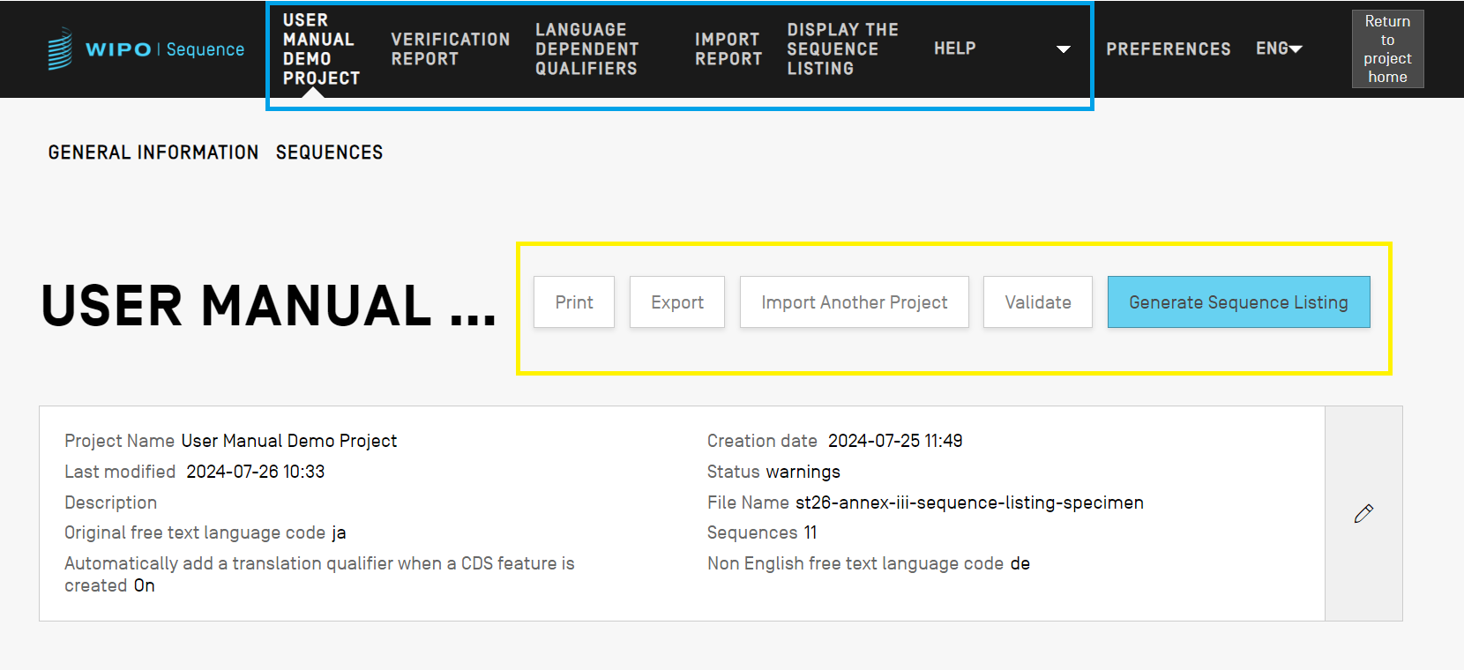Open the ENG language dropdown
1464x670 pixels.
click(x=1278, y=49)
